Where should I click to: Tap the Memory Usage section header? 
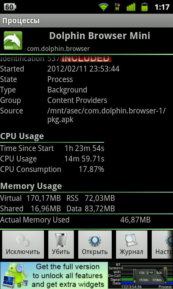(x=31, y=186)
